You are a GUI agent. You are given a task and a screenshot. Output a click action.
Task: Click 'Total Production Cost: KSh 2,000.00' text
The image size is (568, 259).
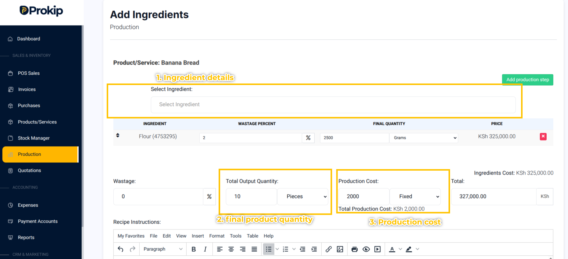[x=381, y=209]
